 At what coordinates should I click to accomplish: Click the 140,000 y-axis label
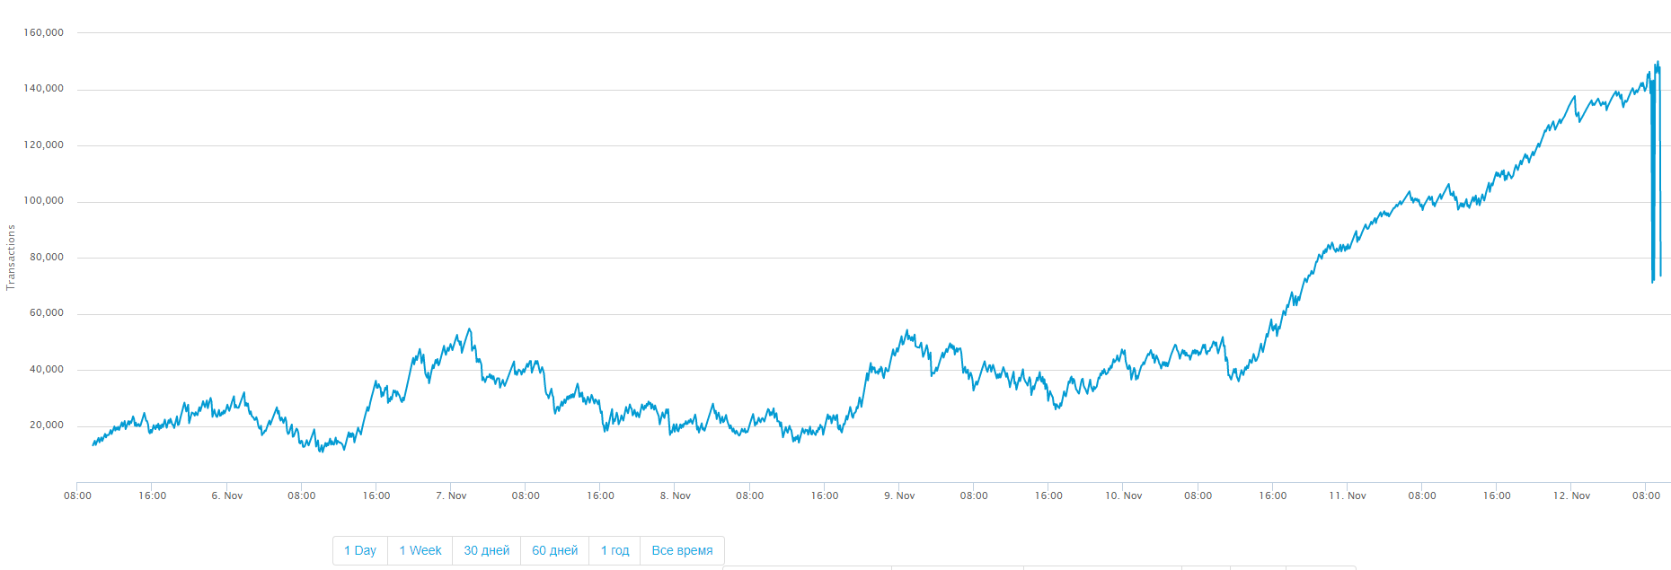44,89
